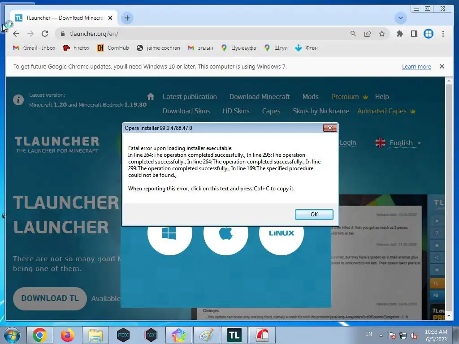Open the Skins by Nickname menu item
Viewport: 459px width, 344px height.
click(x=321, y=111)
